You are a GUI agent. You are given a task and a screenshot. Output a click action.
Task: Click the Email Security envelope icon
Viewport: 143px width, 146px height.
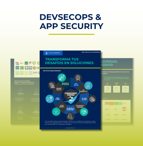click(50, 99)
